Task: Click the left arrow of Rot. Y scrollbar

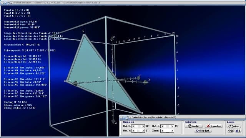Action: (133, 131)
